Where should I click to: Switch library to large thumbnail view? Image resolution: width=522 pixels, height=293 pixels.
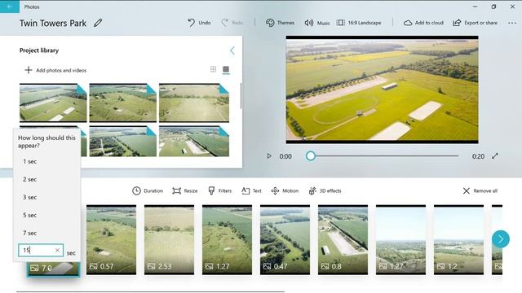[x=226, y=69]
